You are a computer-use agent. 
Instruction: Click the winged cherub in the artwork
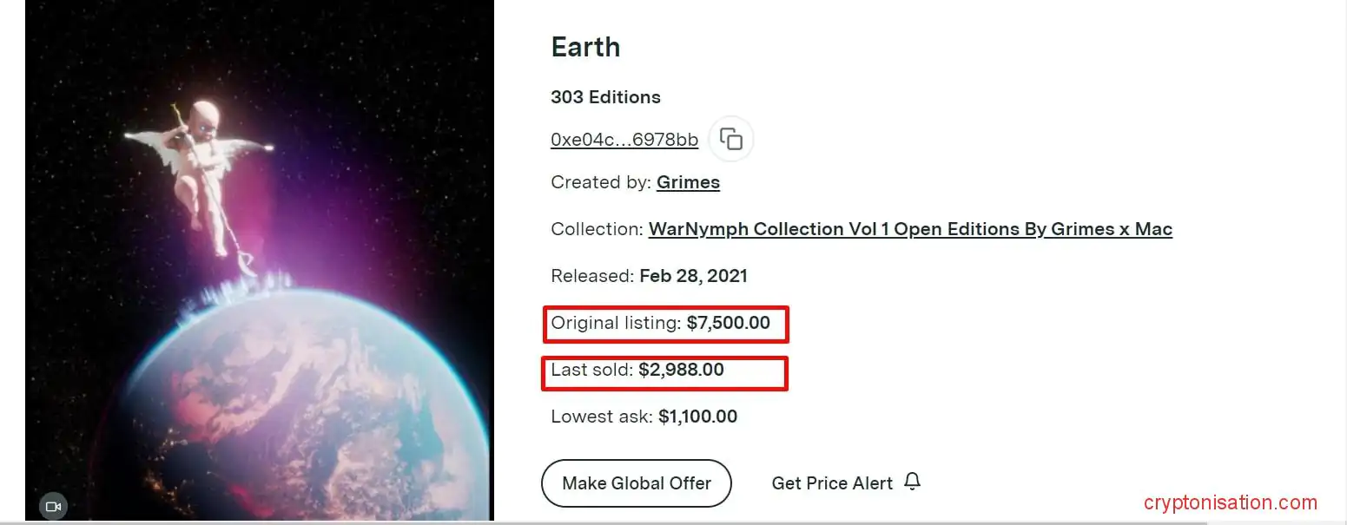coord(200,165)
